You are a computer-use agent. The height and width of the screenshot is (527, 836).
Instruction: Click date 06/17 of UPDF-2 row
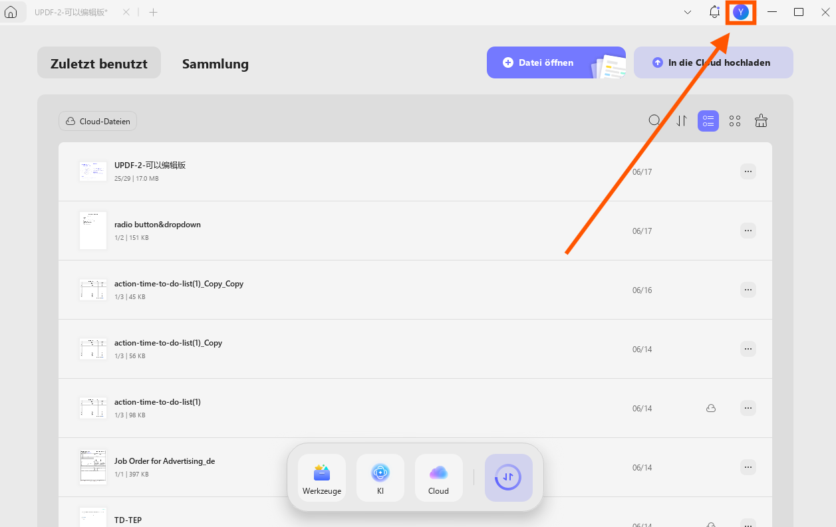pos(642,172)
